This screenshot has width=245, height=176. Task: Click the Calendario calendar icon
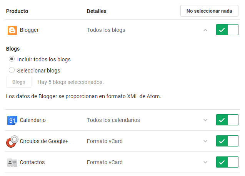click(x=12, y=120)
